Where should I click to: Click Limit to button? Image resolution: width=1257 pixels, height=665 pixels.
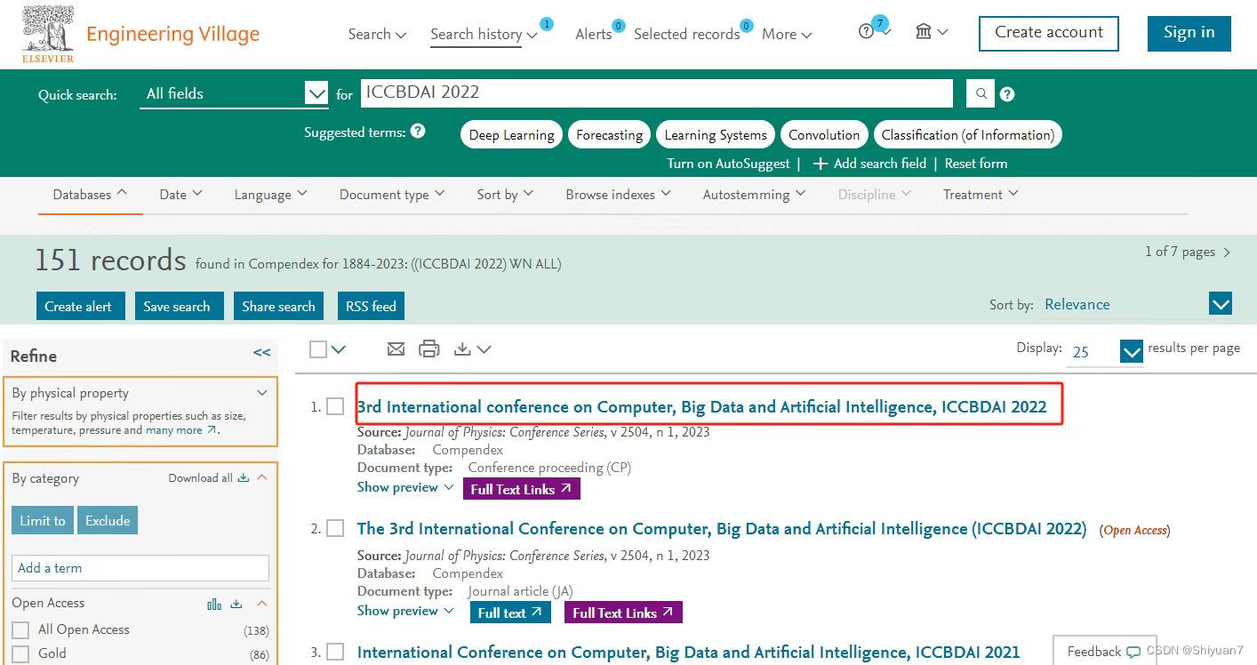pyautogui.click(x=43, y=521)
